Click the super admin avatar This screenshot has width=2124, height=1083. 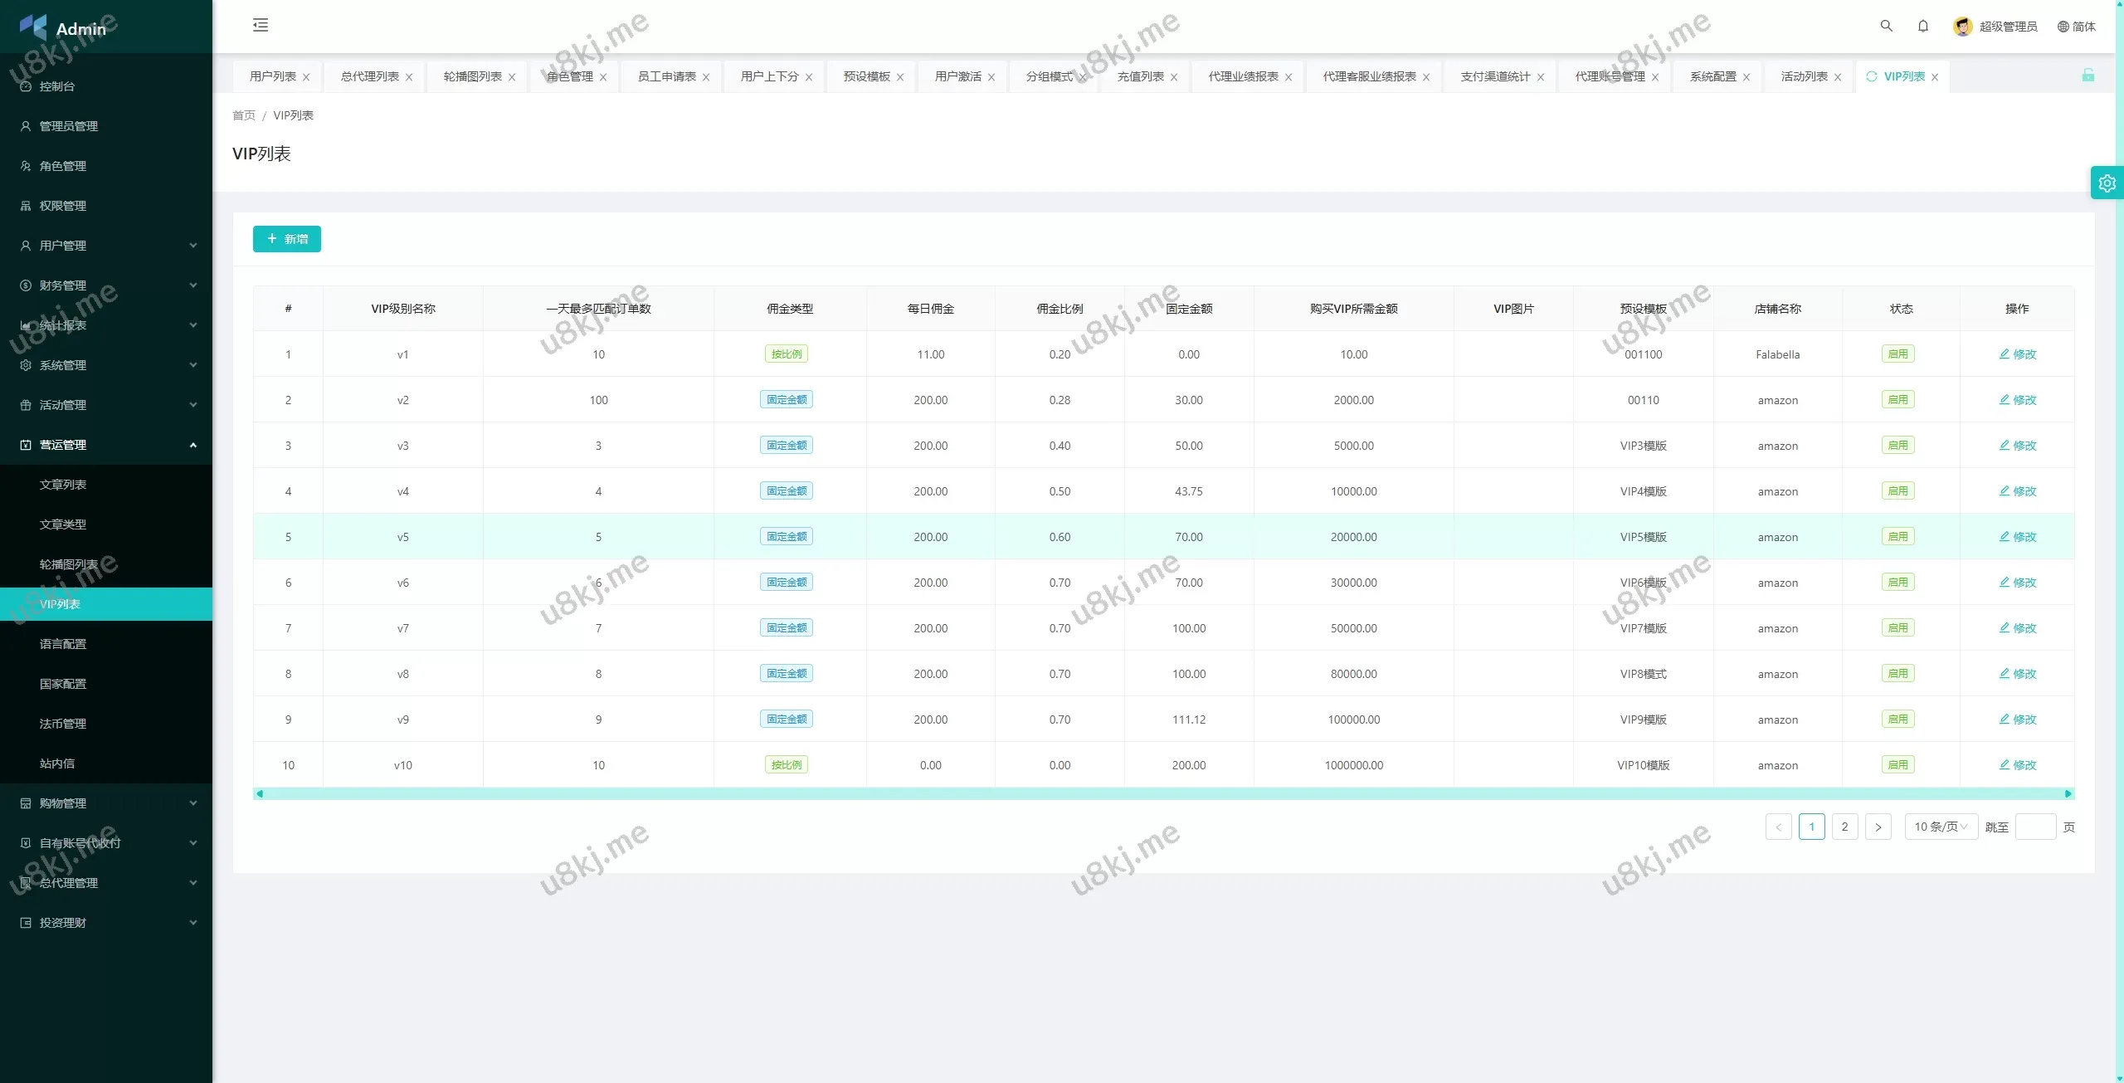pos(1962,27)
